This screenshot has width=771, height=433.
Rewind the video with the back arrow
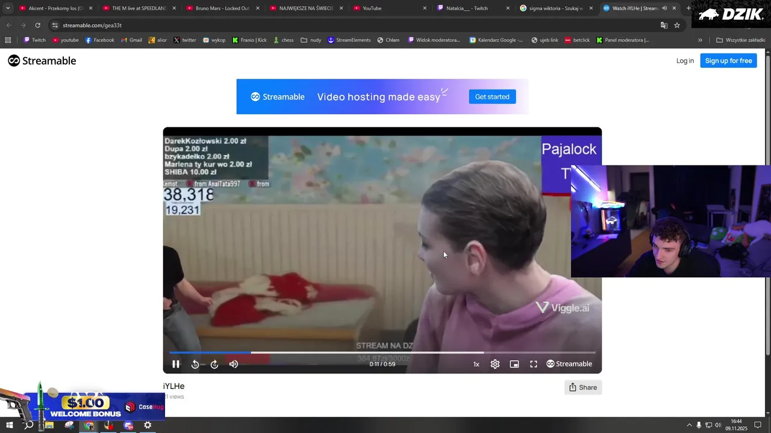[195, 364]
